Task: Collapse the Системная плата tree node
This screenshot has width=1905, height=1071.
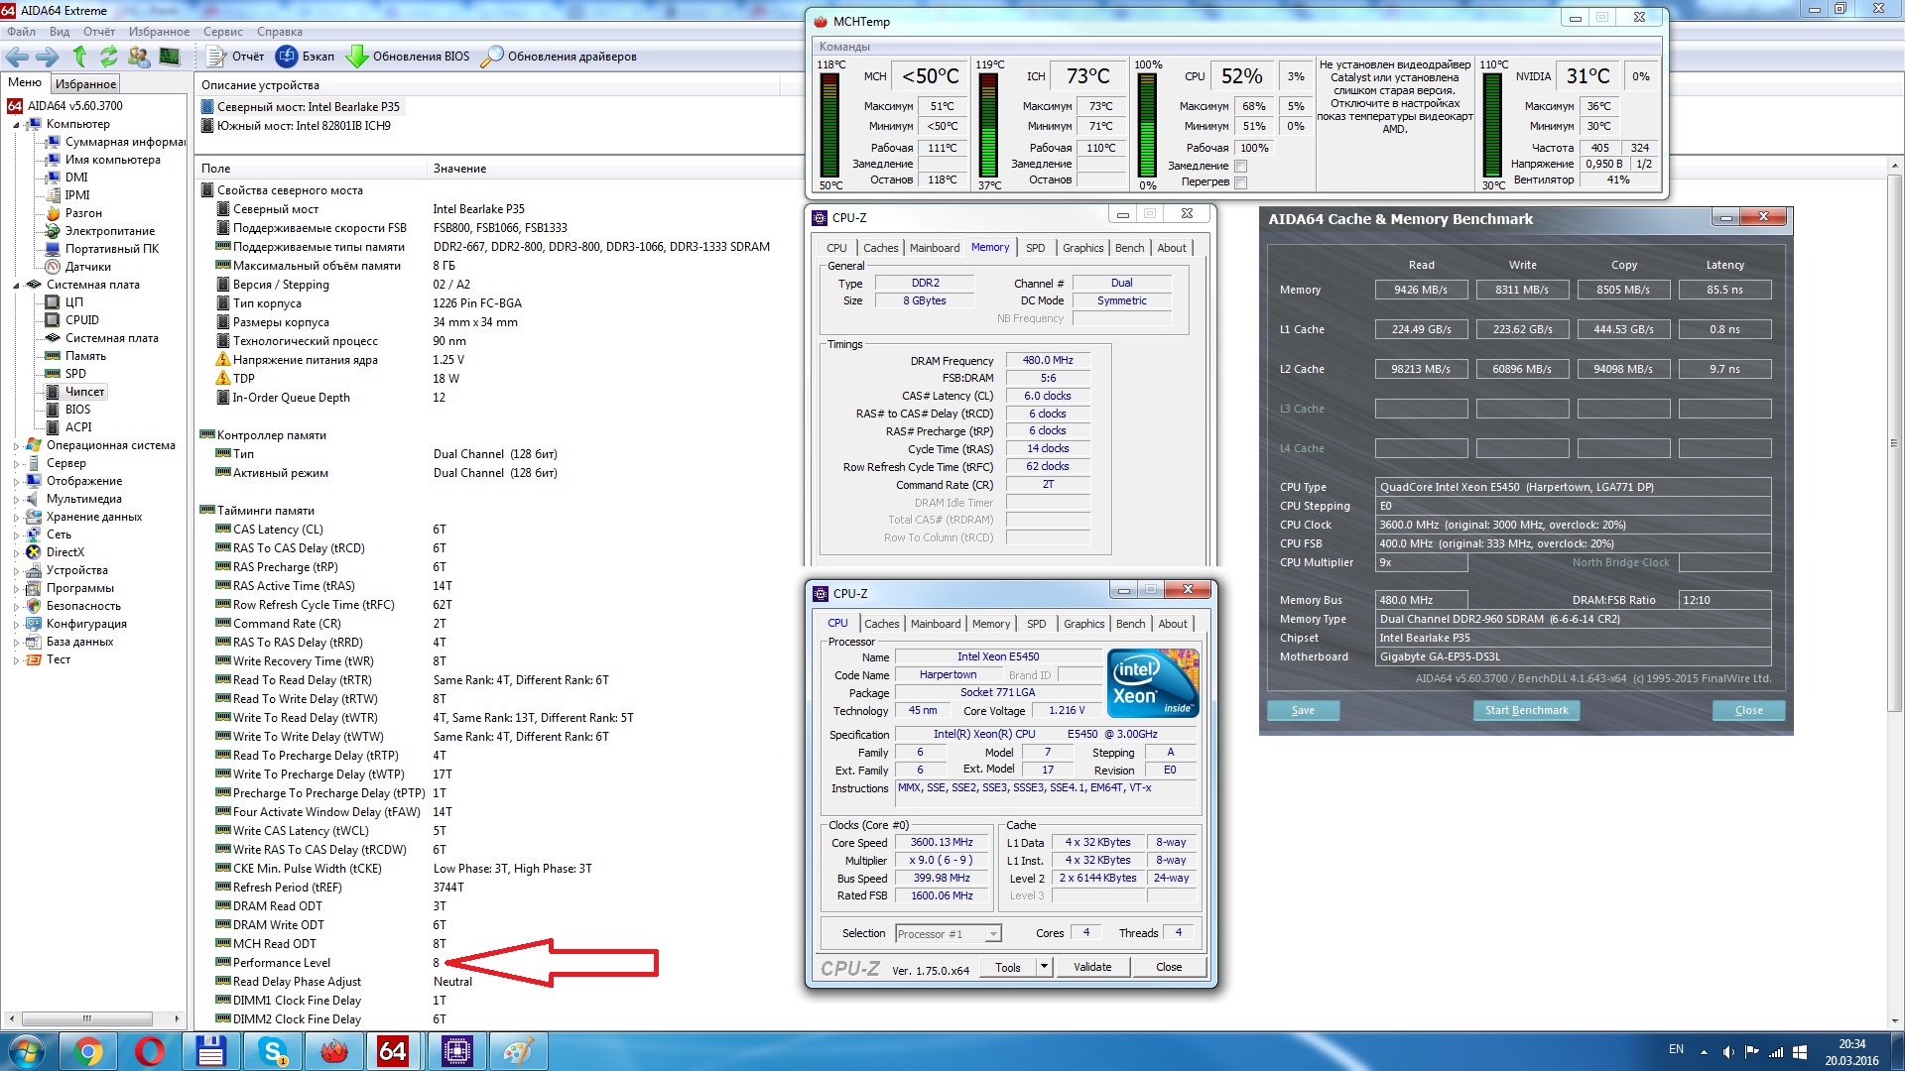Action: point(16,286)
